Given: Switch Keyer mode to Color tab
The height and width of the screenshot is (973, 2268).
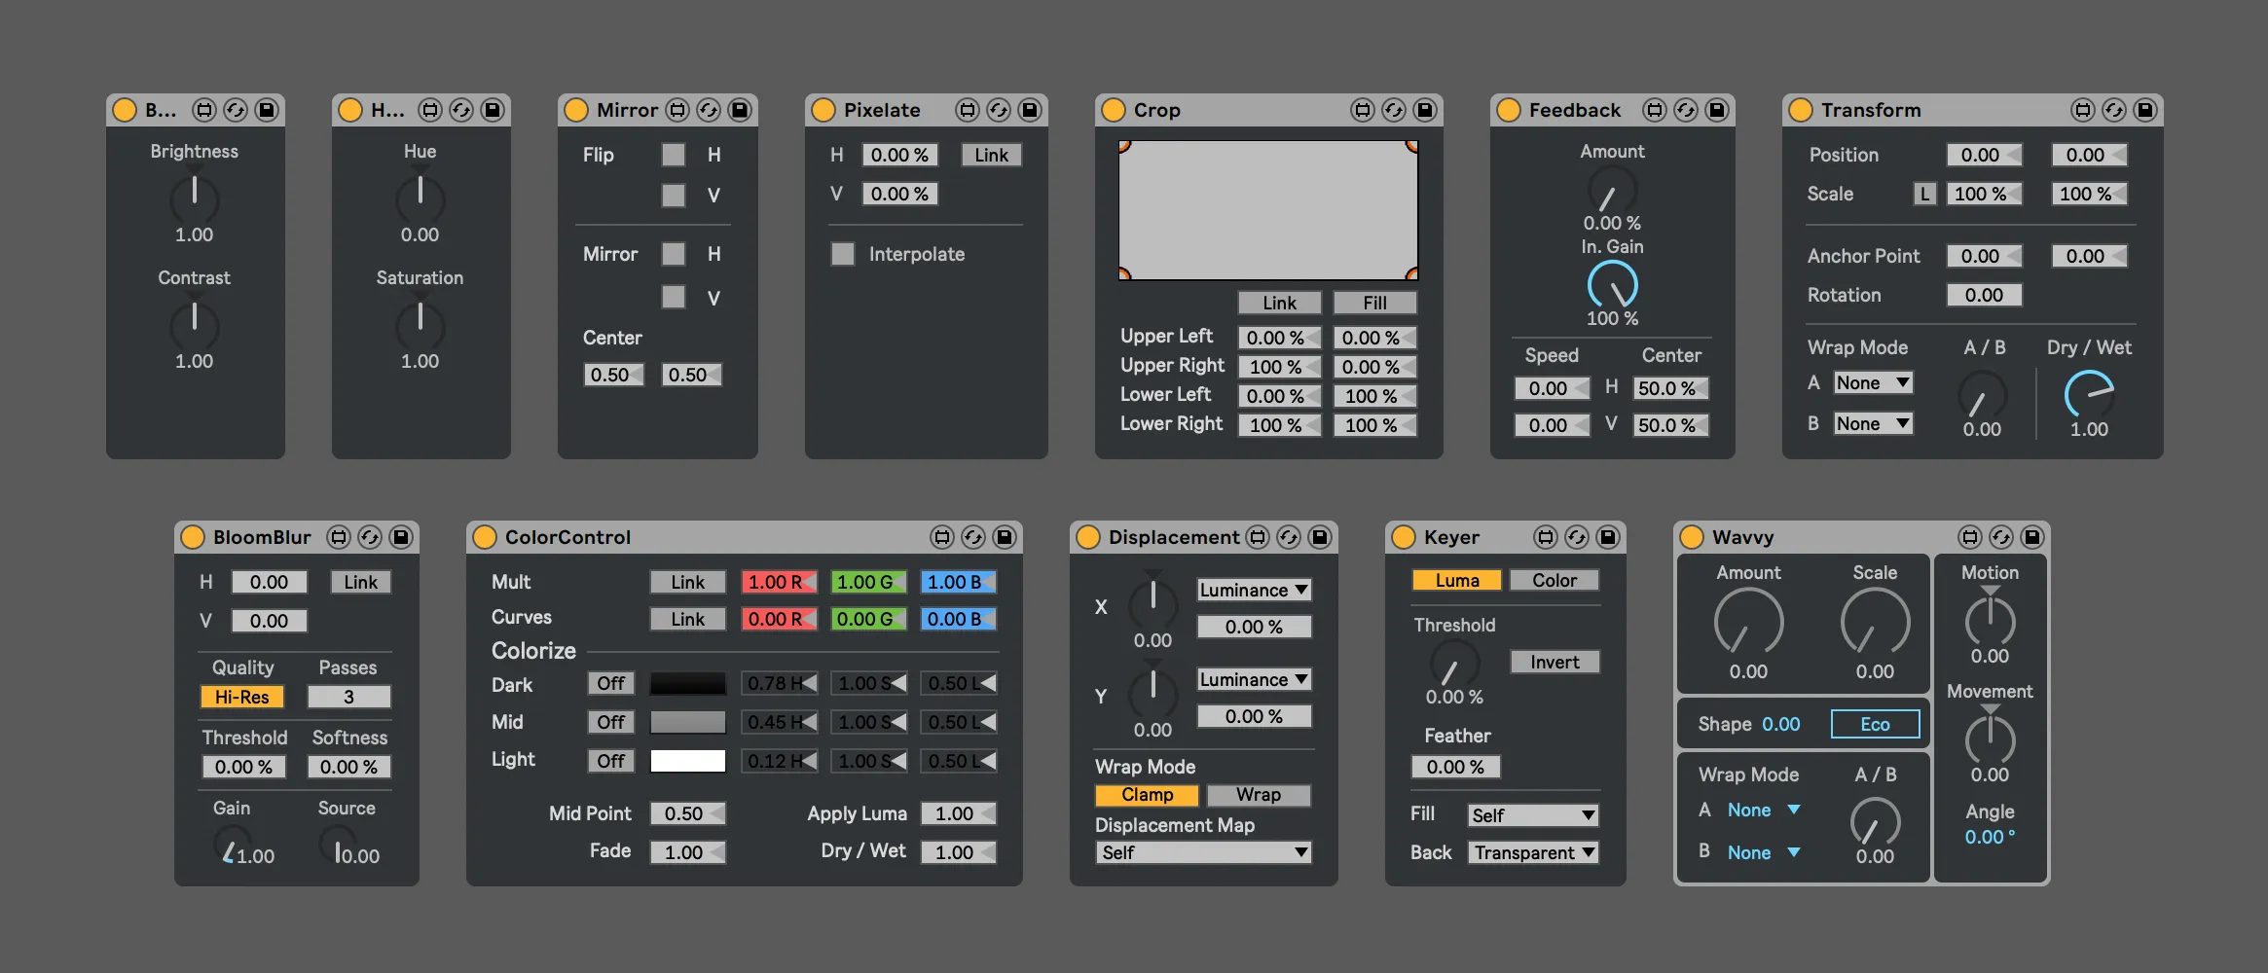Looking at the screenshot, I should pos(1554,580).
